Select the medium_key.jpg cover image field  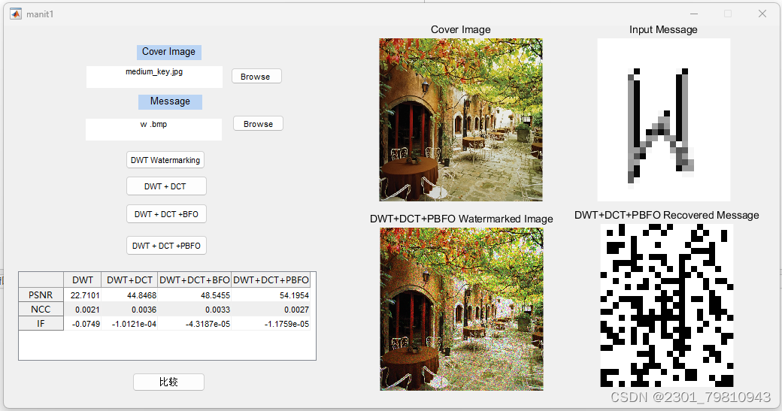coord(155,77)
